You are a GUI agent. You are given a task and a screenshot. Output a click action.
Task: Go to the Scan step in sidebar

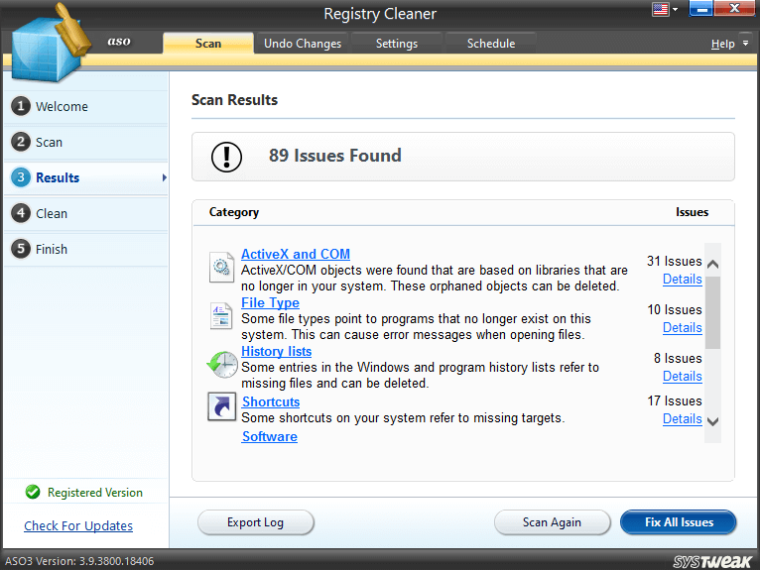coord(86,143)
